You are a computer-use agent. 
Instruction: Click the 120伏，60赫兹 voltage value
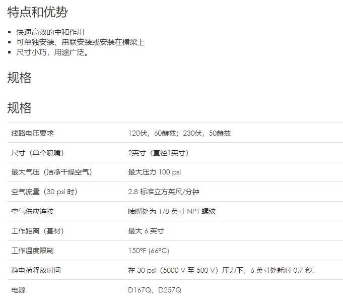point(179,133)
